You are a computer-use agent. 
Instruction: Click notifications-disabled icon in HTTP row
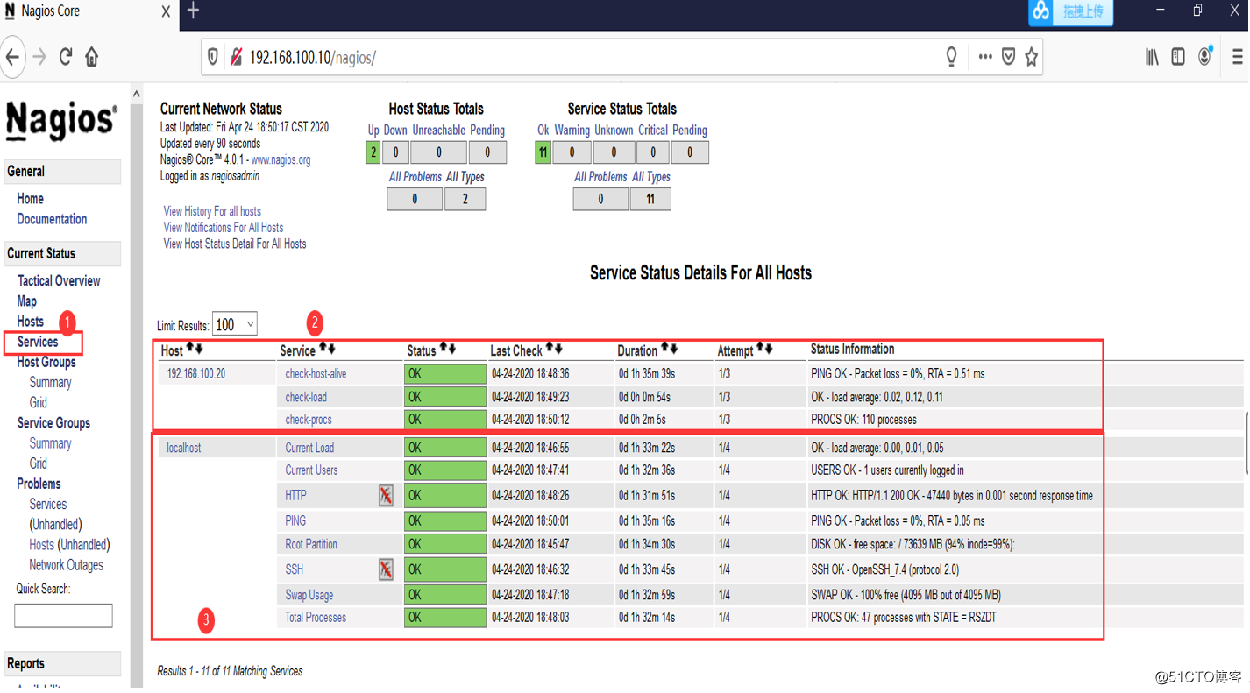coord(386,496)
